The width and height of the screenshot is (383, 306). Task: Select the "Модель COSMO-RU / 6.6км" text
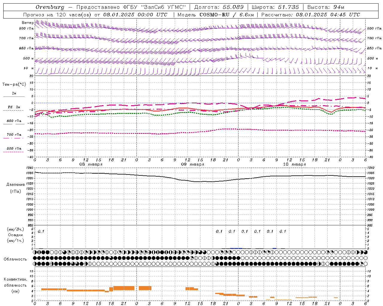[x=215, y=15]
